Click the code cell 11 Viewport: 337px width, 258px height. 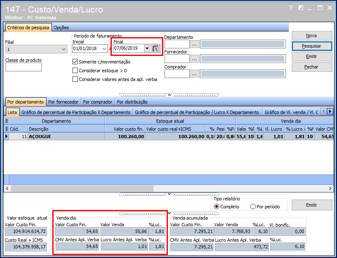[x=18, y=137]
